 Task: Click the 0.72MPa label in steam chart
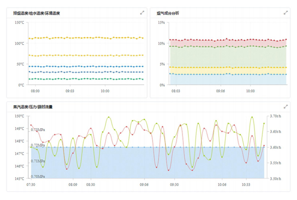click(37, 145)
